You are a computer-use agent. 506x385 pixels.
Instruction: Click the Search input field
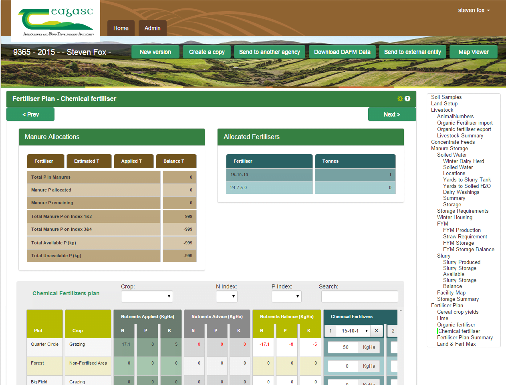click(359, 296)
